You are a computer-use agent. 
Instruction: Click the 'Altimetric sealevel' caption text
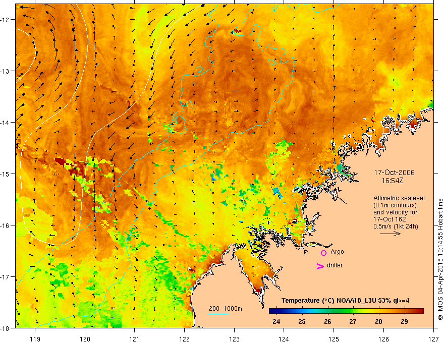click(x=399, y=198)
